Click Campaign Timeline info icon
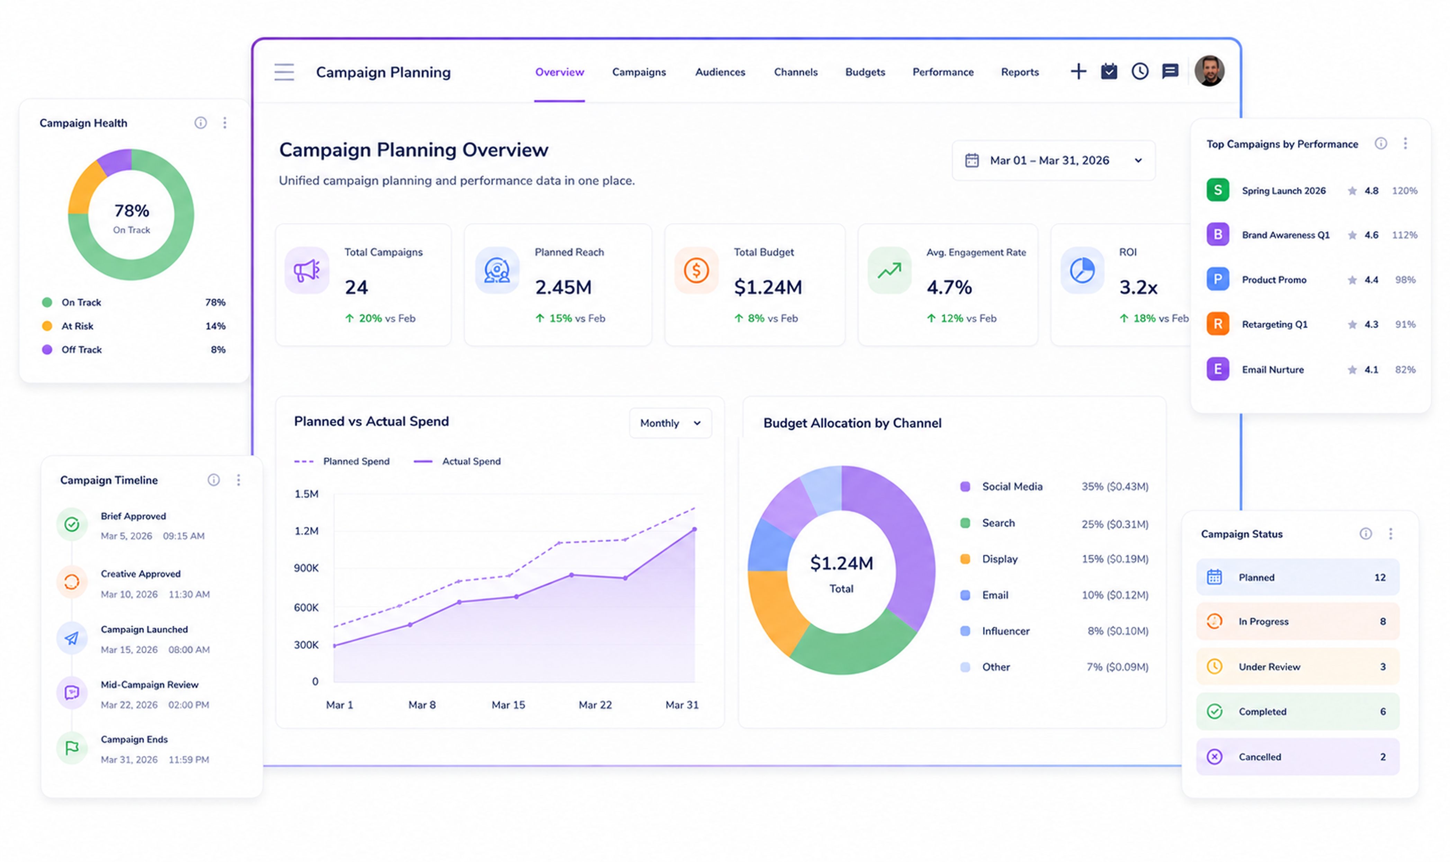This screenshot has width=1450, height=862. pos(214,480)
